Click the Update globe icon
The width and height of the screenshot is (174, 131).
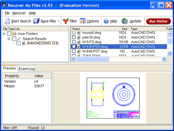click(125, 21)
